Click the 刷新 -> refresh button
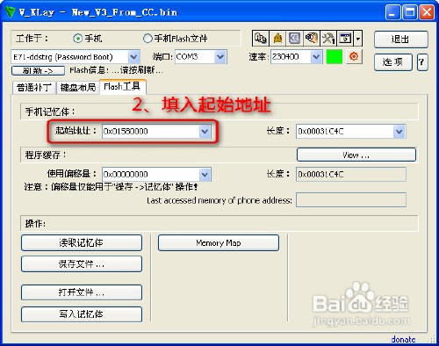439x346 pixels. click(x=38, y=70)
